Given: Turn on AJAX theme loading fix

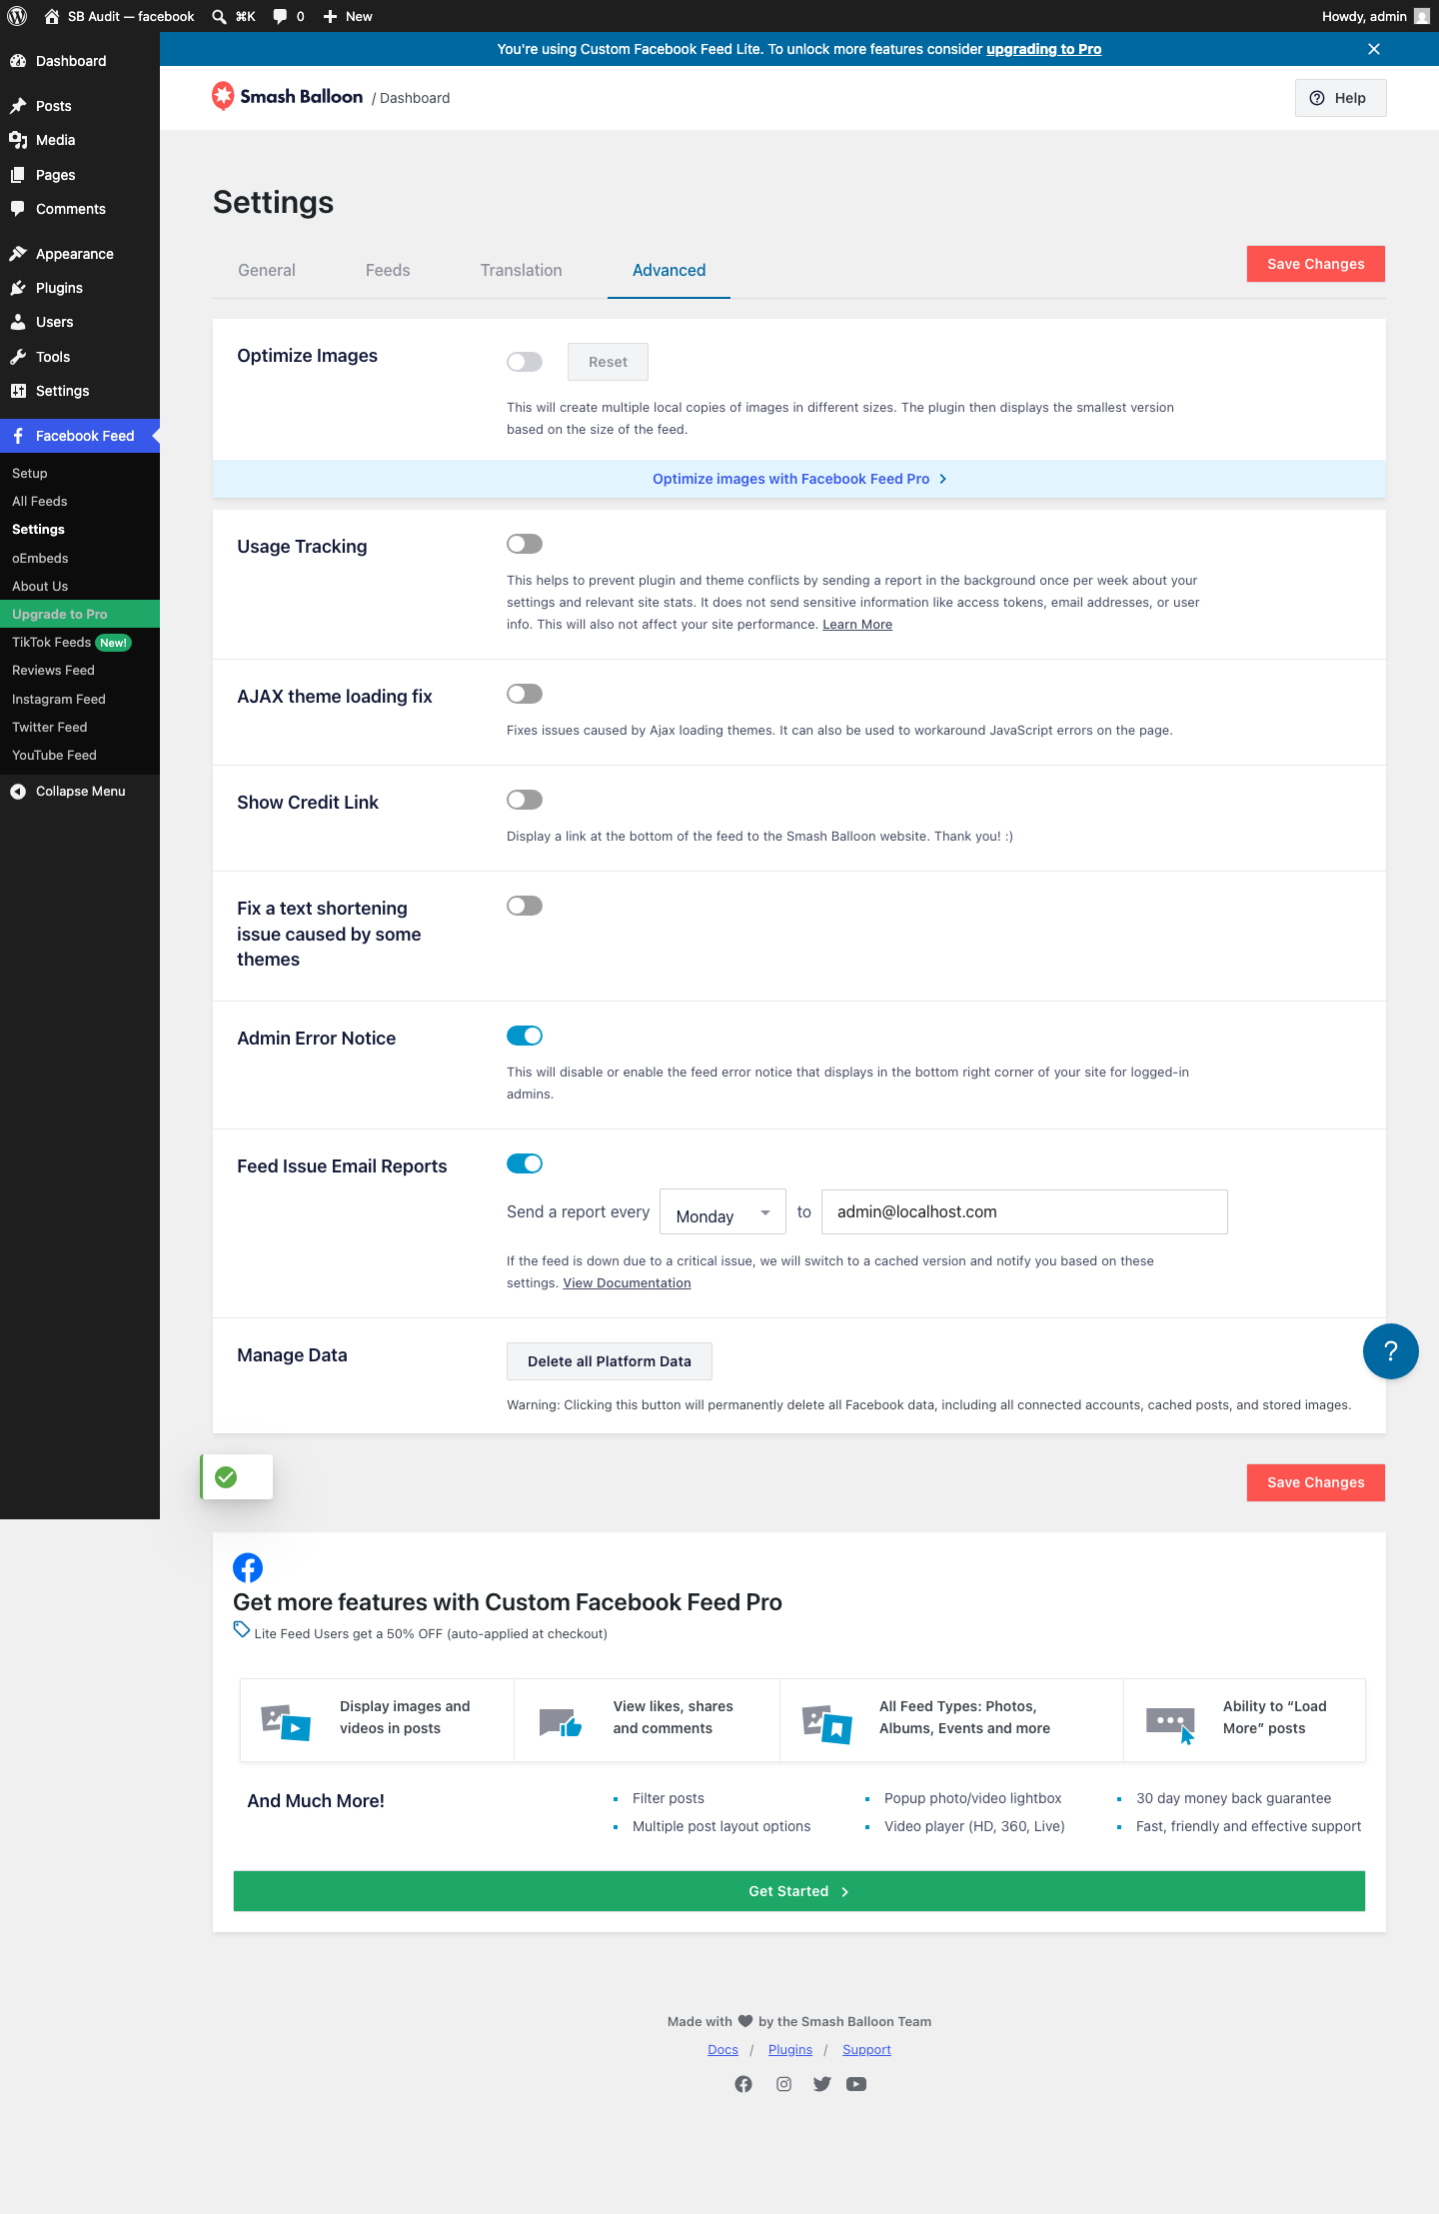Looking at the screenshot, I should (525, 694).
